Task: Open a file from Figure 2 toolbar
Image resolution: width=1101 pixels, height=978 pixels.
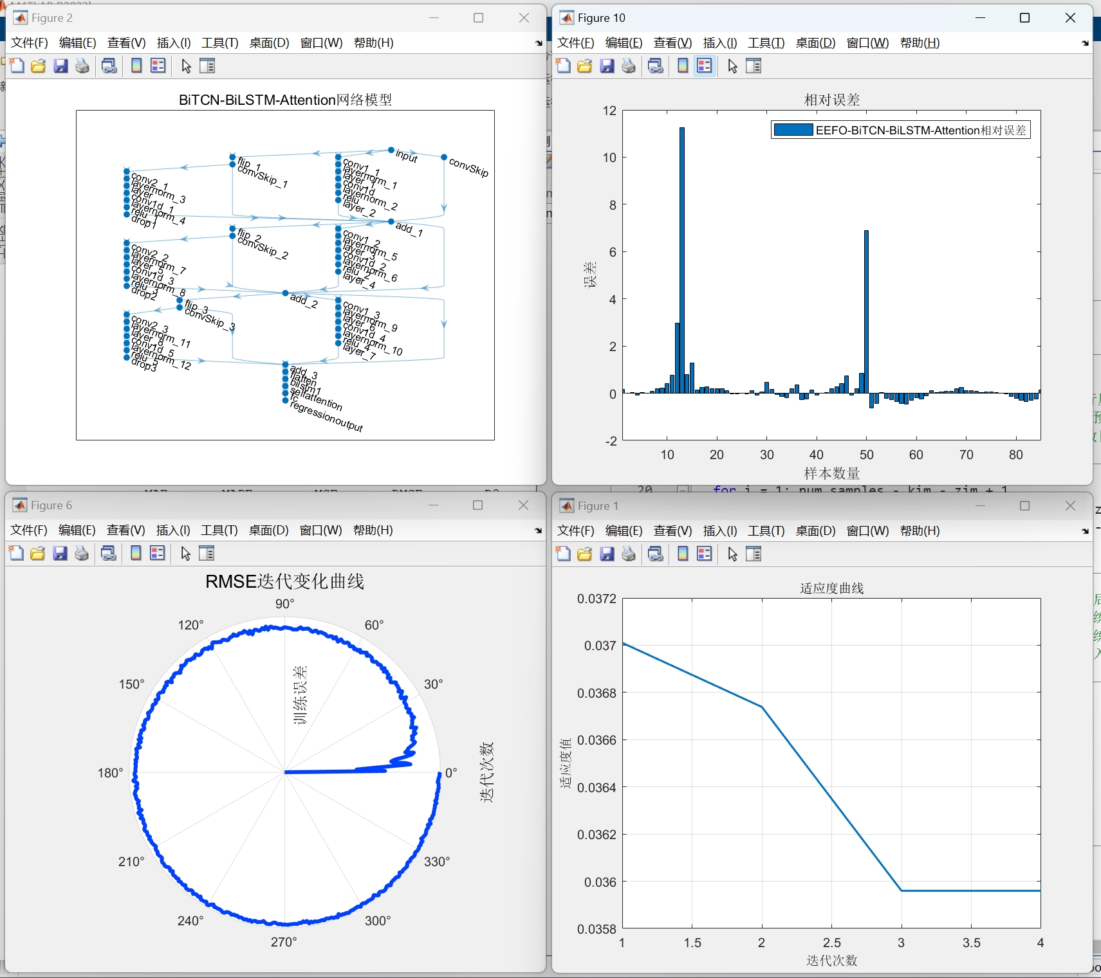Action: [39, 66]
